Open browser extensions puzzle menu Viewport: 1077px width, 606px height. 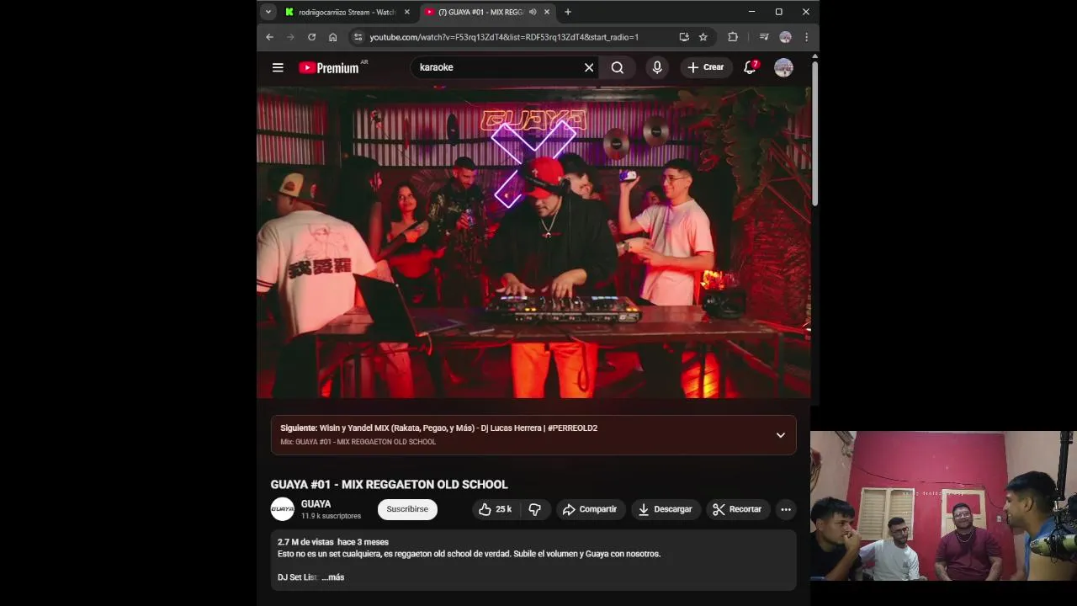coord(733,37)
